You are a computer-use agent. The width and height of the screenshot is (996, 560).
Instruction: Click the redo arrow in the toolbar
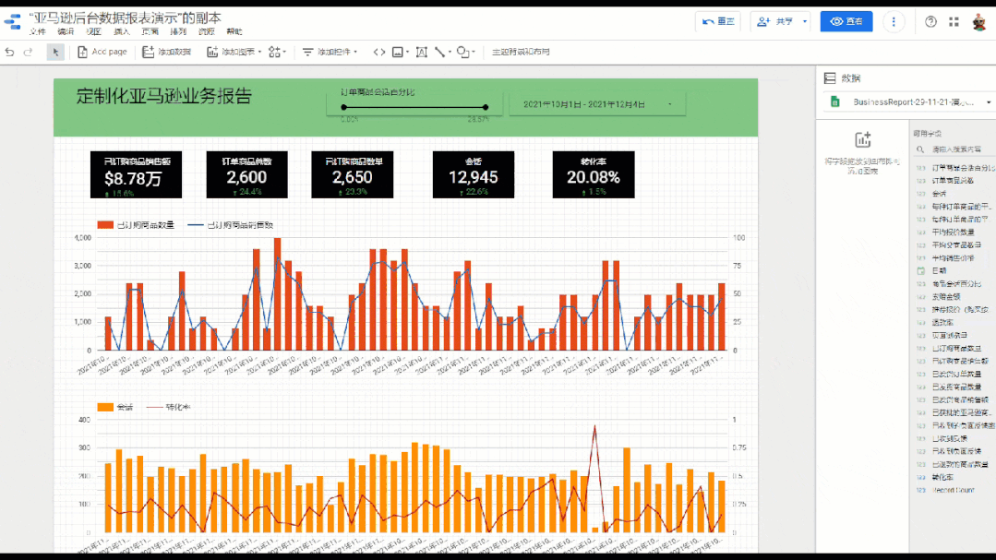coord(28,52)
